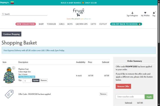Open 25% OFF BACK TO SCHOOL link

tap(126, 24)
